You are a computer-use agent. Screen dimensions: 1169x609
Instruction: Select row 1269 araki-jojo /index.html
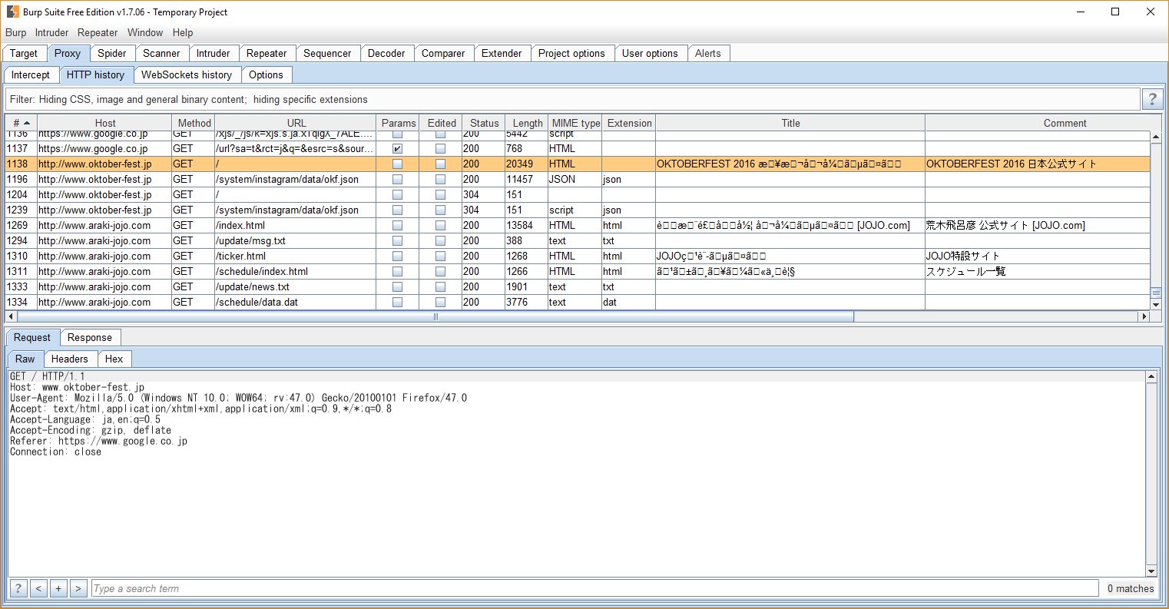[x=578, y=225]
